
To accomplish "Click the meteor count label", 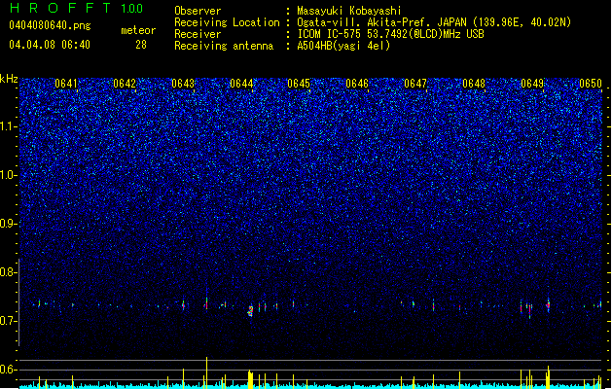I will 138,30.
